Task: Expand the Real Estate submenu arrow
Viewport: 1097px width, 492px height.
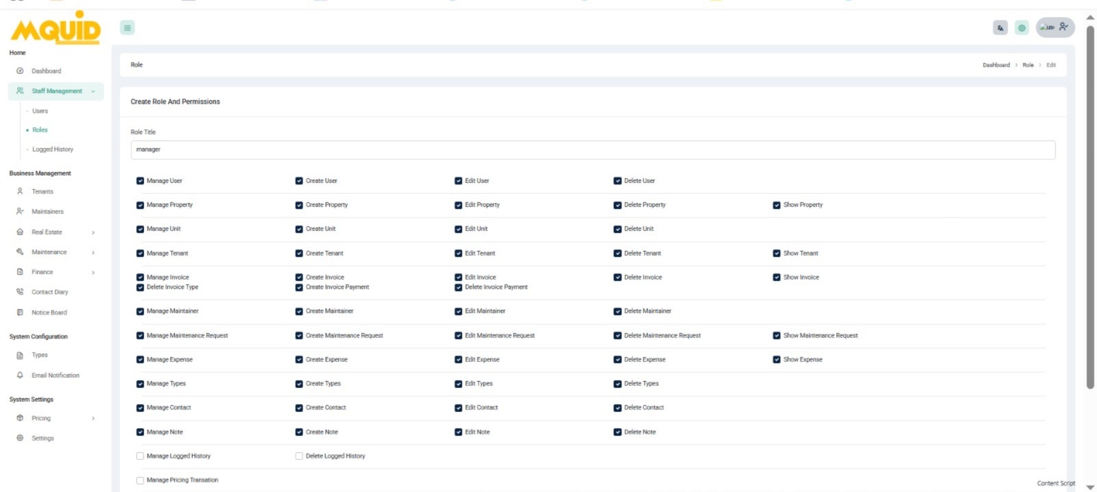Action: tap(93, 232)
